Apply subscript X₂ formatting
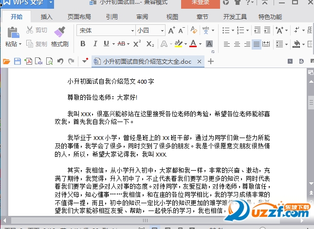 [150, 44]
